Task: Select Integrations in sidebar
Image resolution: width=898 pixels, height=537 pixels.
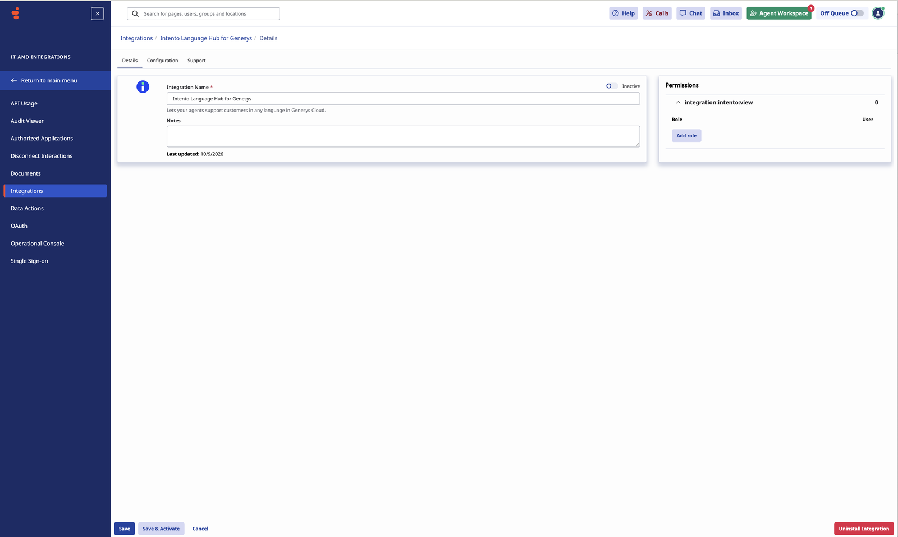Action: pos(55,191)
